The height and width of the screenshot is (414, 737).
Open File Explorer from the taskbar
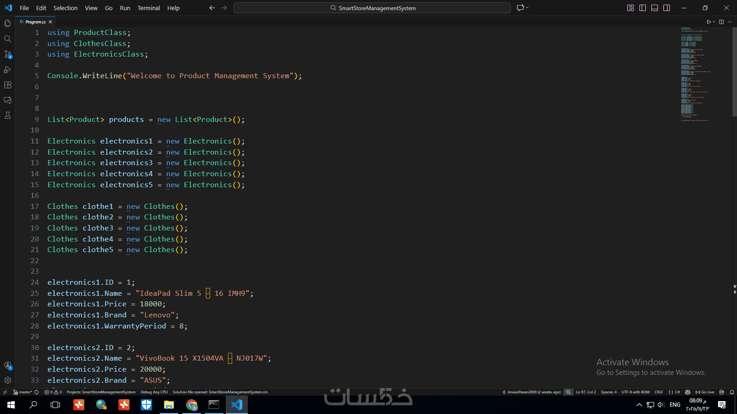pyautogui.click(x=169, y=405)
